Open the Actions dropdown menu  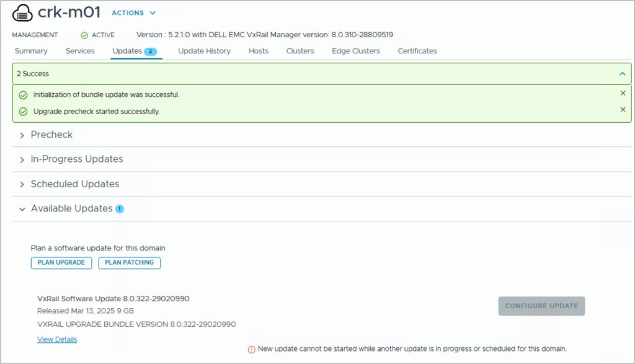tap(133, 13)
